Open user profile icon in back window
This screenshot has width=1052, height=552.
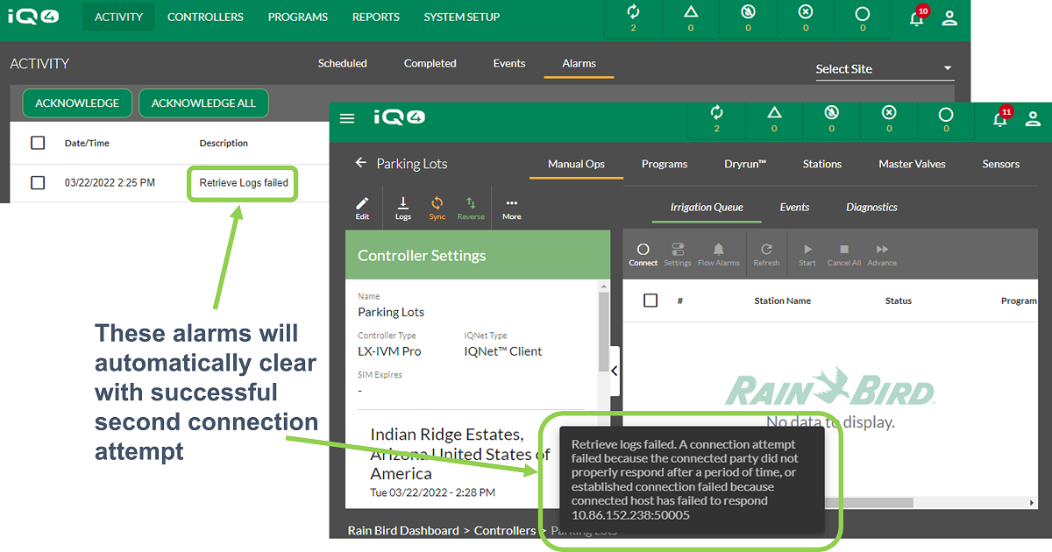[x=949, y=18]
